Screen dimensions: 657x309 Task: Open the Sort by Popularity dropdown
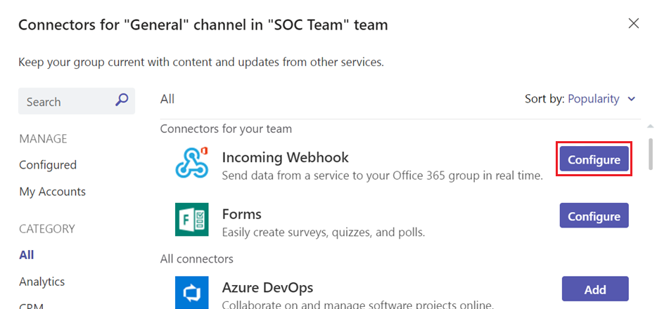coord(602,99)
